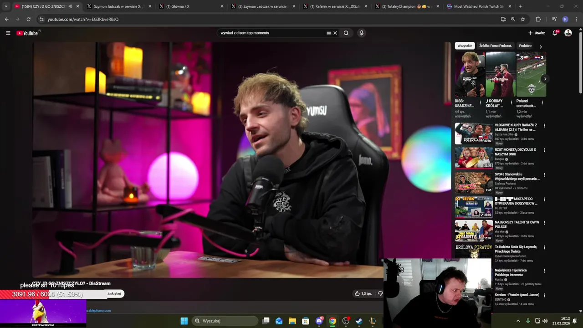Select the Wszystkie filter chip
The image size is (583, 328).
click(x=465, y=46)
